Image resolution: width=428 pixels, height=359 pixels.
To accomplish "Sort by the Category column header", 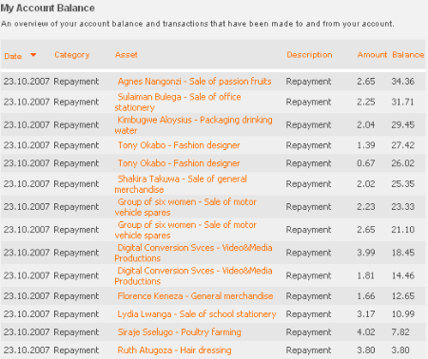I will (x=72, y=55).
